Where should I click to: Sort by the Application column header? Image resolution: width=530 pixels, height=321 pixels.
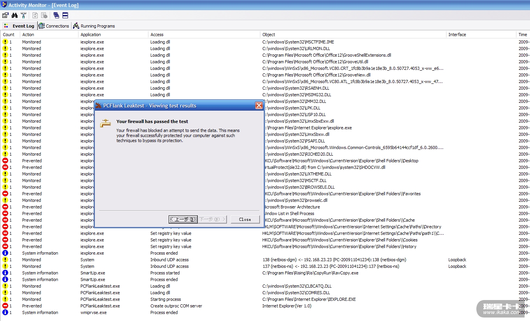click(113, 35)
